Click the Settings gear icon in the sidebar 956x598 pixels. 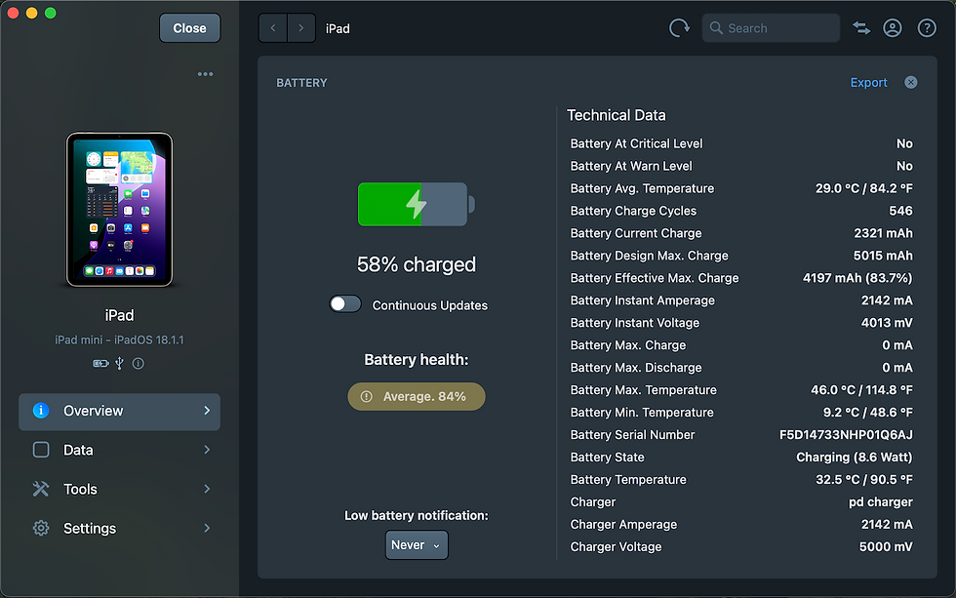[x=41, y=528]
